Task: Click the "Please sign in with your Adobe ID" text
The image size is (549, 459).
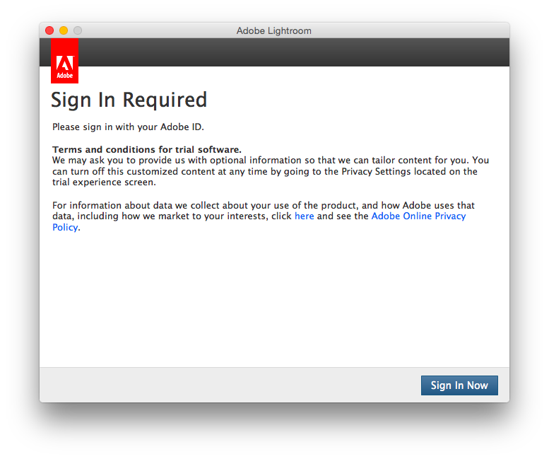Action: tap(128, 127)
